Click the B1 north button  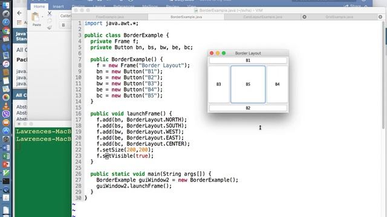[x=248, y=60]
